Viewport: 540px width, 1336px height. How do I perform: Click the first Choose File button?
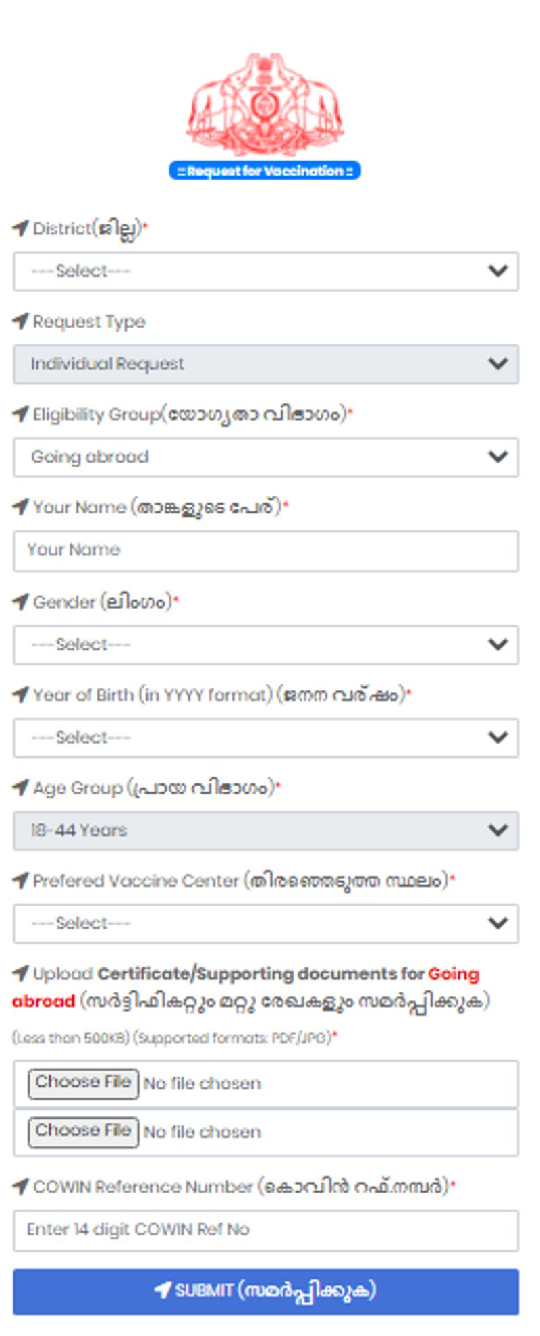(x=83, y=1083)
